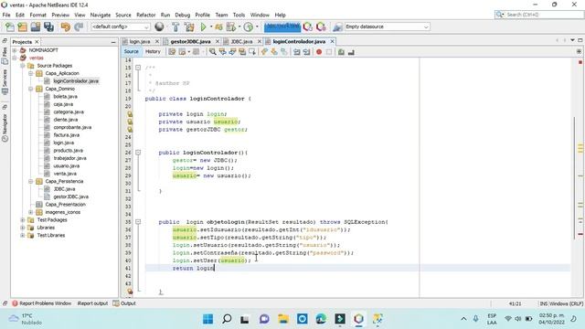The height and width of the screenshot is (329, 585).
Task: Collapse the Capa_Aplicacion package
Action: (x=30, y=73)
